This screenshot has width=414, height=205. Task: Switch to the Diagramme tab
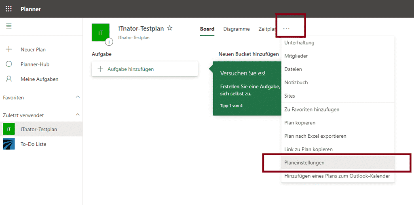click(237, 29)
